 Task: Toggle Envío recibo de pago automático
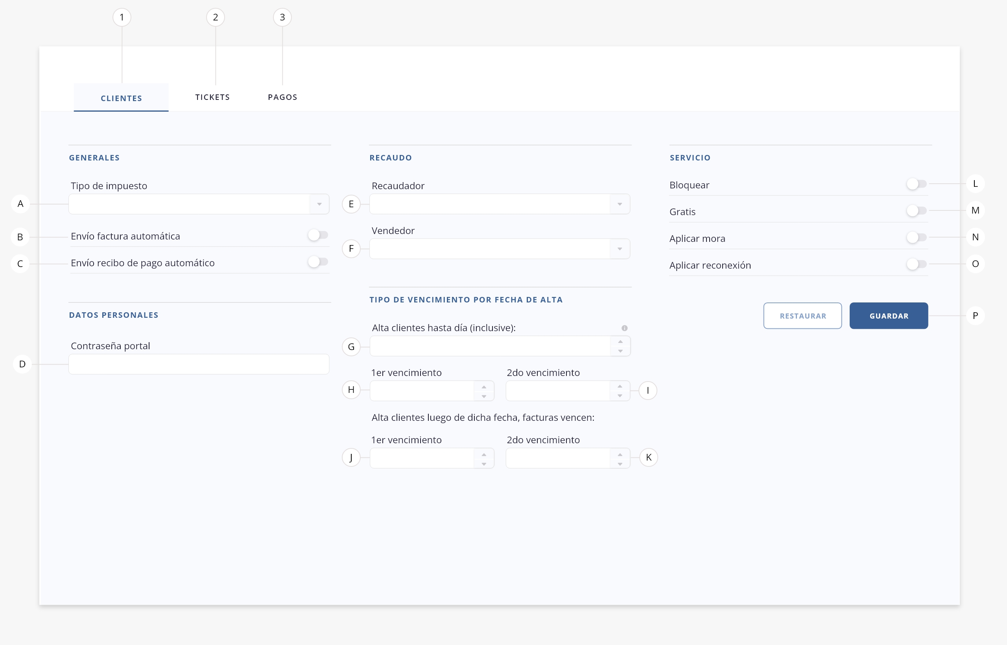point(317,262)
